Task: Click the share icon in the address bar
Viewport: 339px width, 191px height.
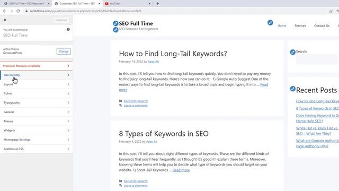Action: (x=331, y=11)
